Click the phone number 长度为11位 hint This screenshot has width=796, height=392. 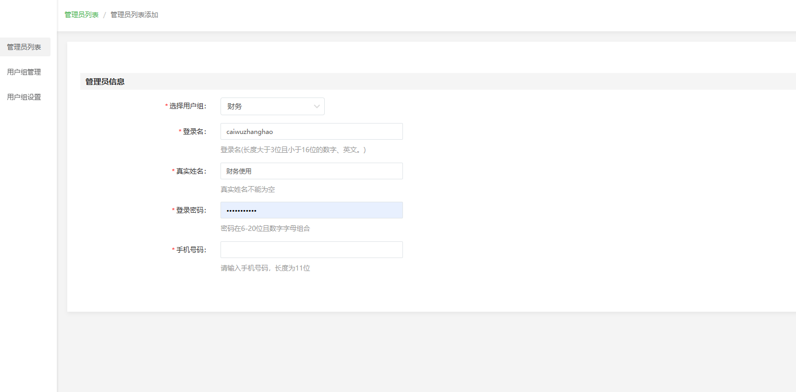265,268
